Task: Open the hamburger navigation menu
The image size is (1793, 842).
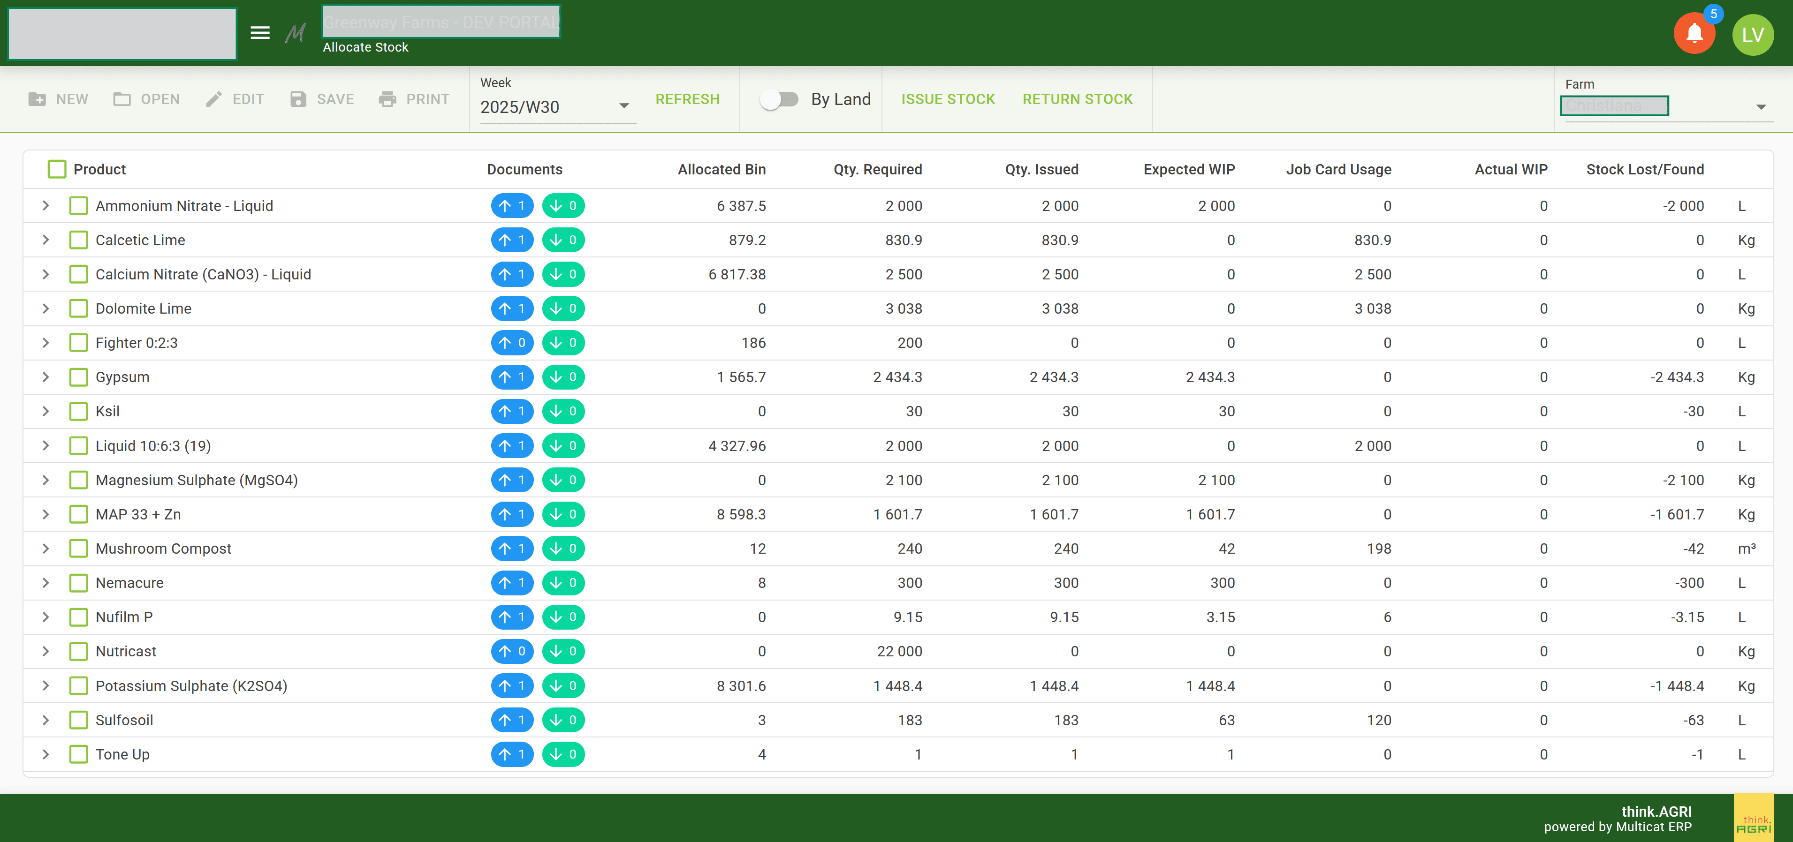Action: pyautogui.click(x=259, y=33)
